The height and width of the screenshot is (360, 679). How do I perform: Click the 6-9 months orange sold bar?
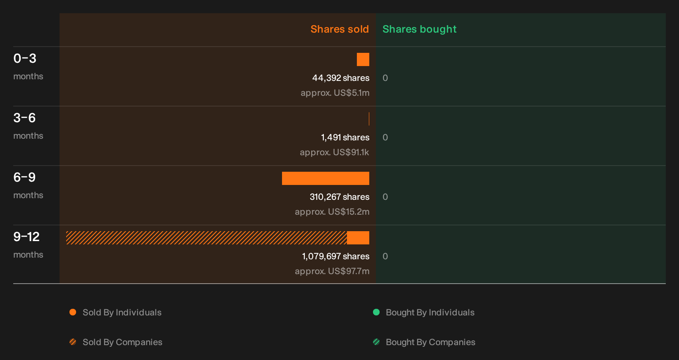(325, 178)
